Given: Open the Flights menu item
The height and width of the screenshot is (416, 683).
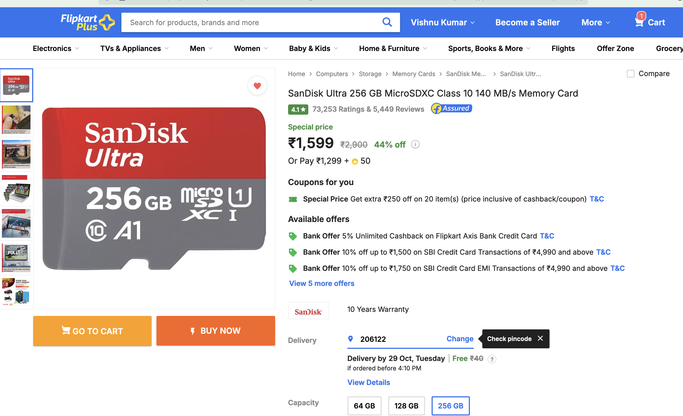Looking at the screenshot, I should (x=563, y=48).
